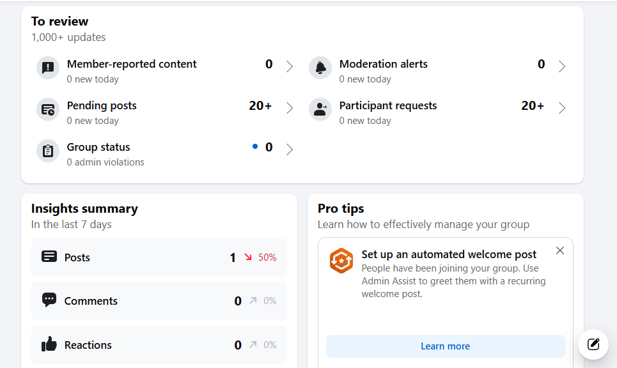Click the Admin Assist orange hexagon icon
The height and width of the screenshot is (368, 617).
(341, 260)
